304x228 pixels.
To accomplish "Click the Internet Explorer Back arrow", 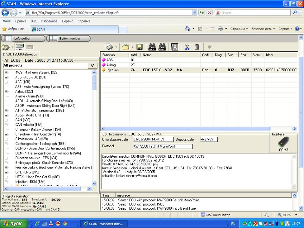I will click(x=5, y=13).
